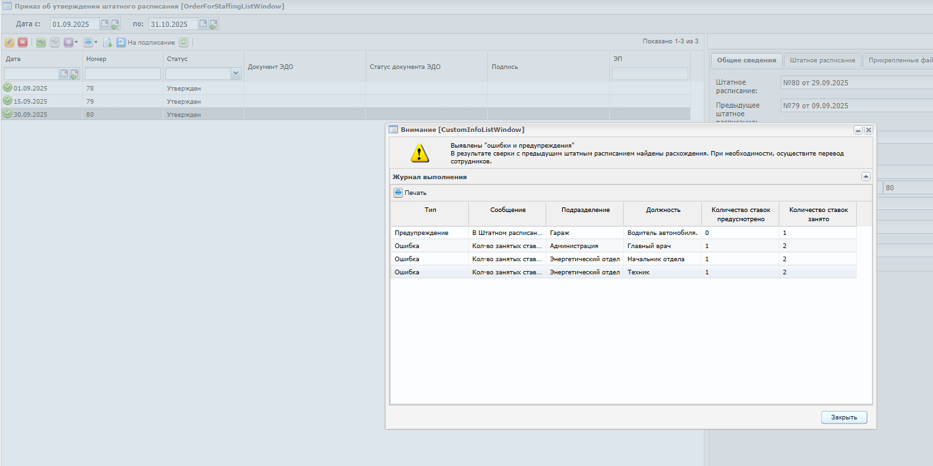Switch to the 'Общие сведения' tab
Screen dimensions: 933x466
747,60
